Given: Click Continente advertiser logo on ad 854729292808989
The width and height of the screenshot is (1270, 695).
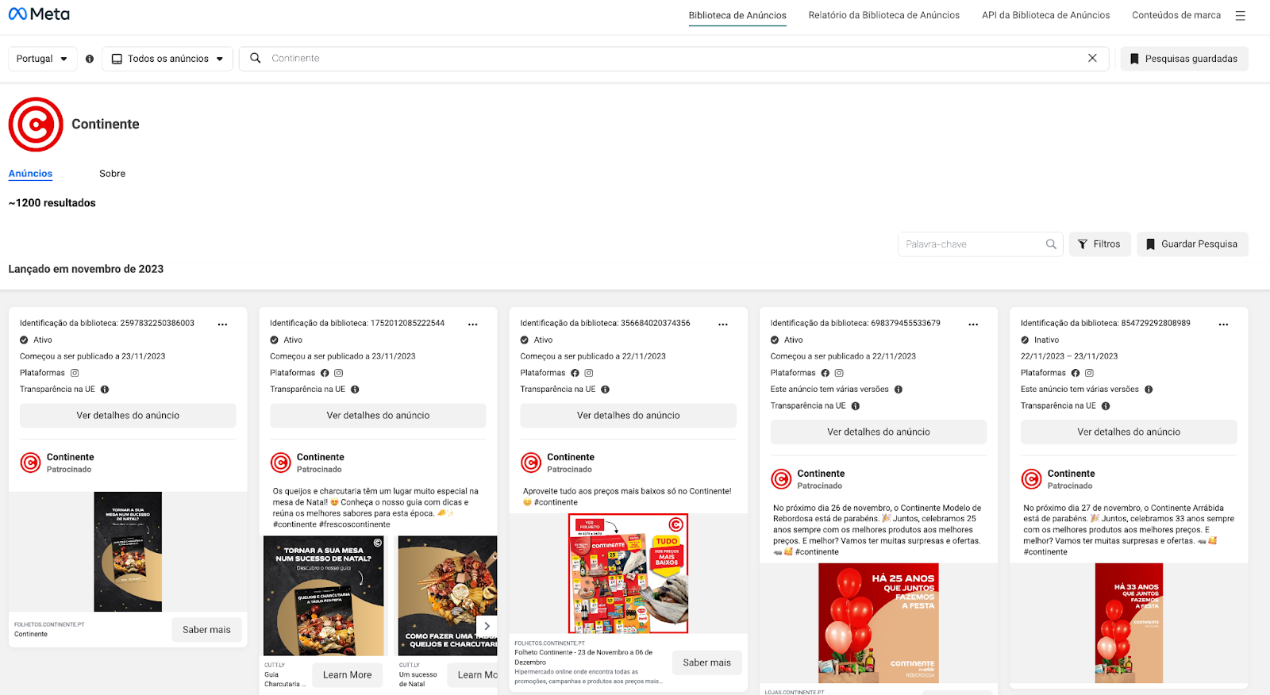Looking at the screenshot, I should click(x=1031, y=479).
